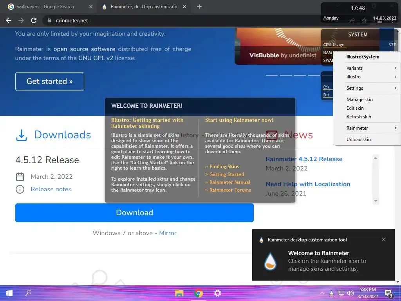
Task: Choose Edit skin from context menu
Action: pos(367,108)
